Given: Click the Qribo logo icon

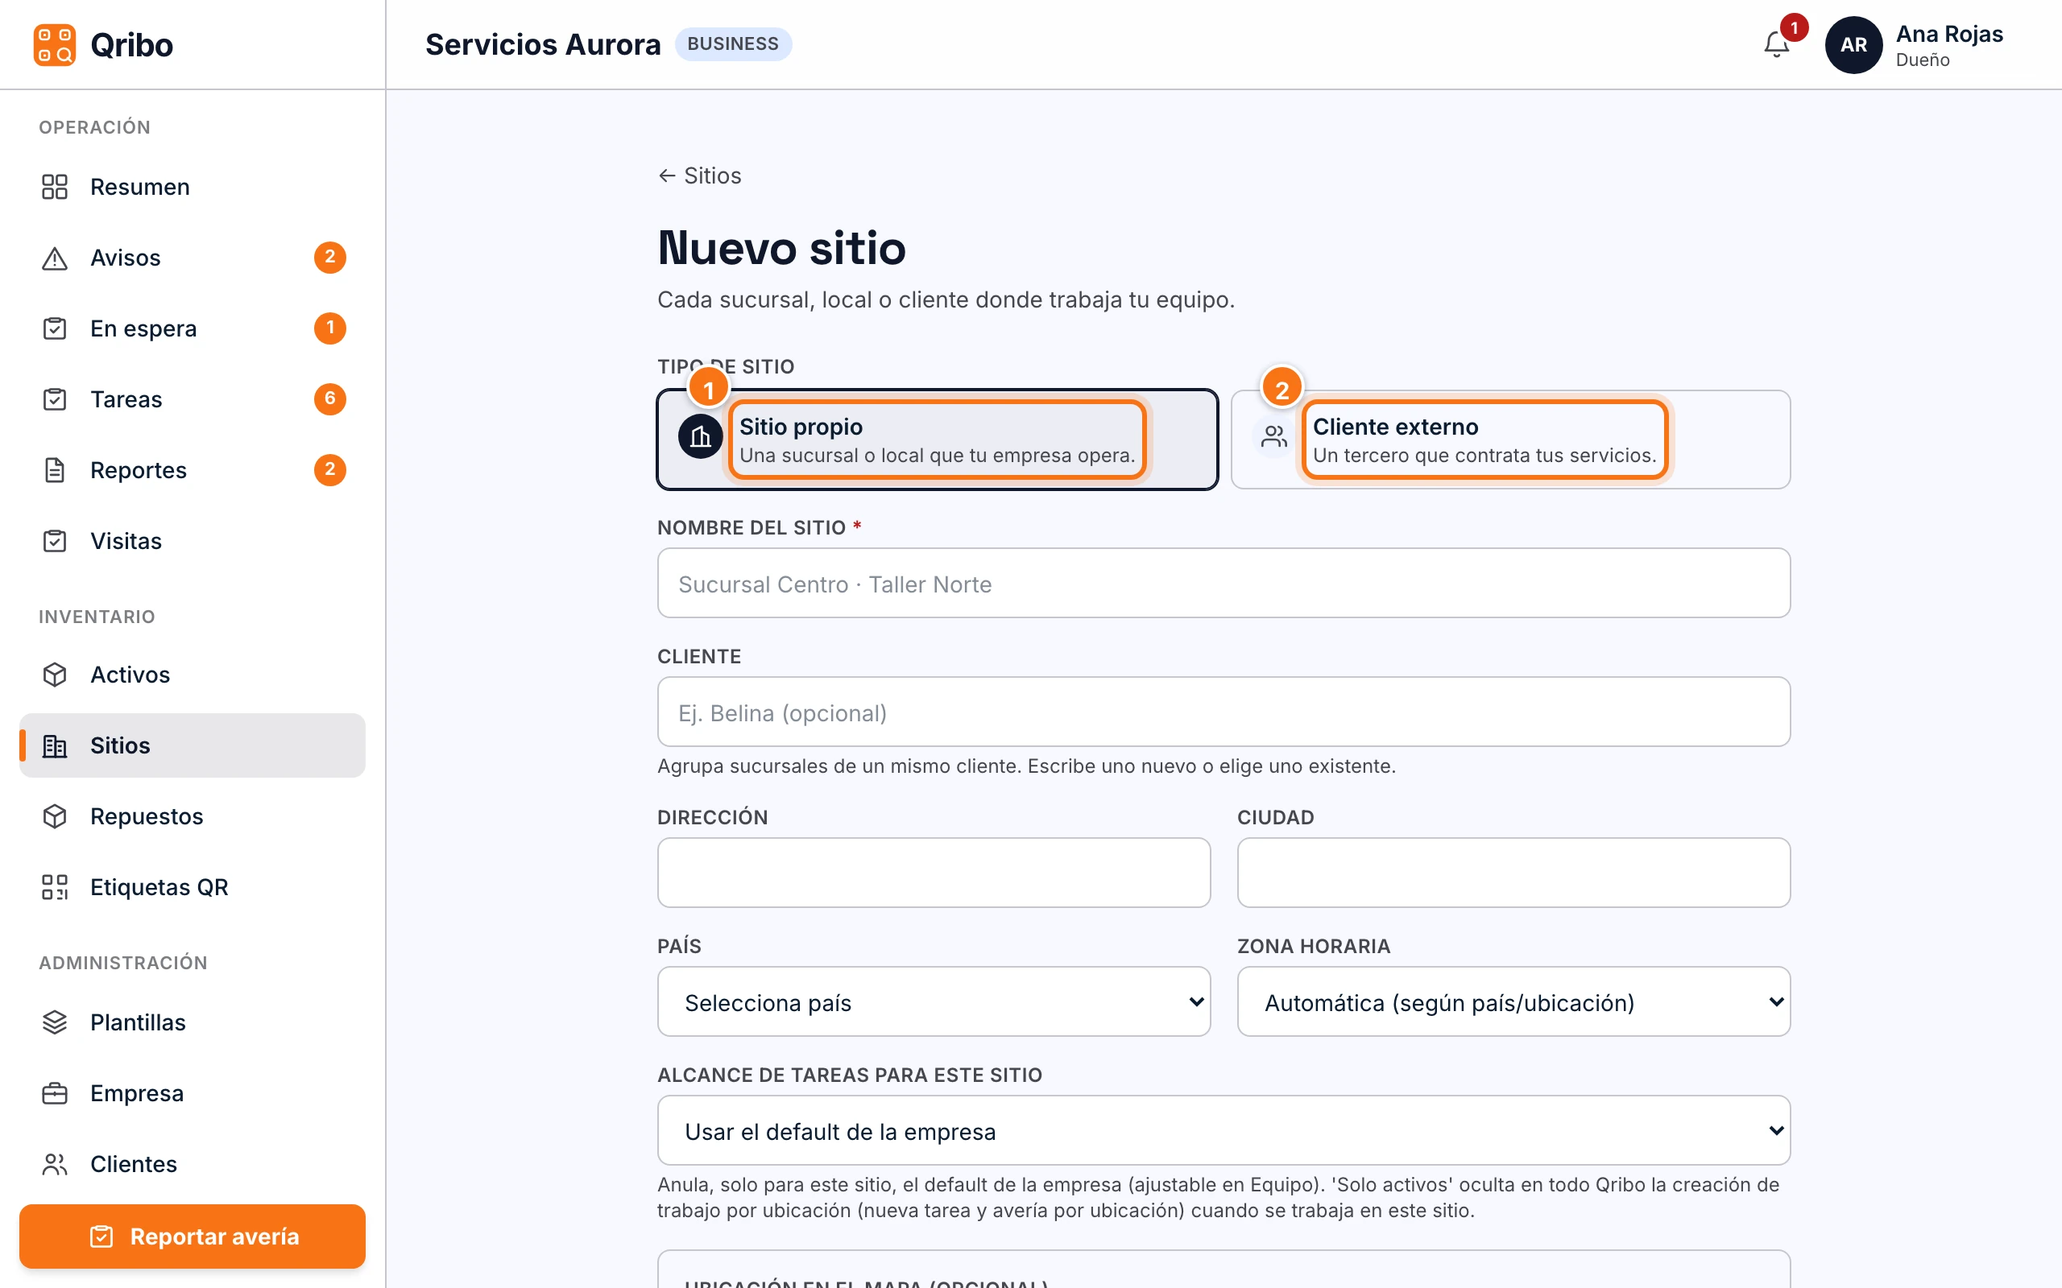Looking at the screenshot, I should click(55, 44).
